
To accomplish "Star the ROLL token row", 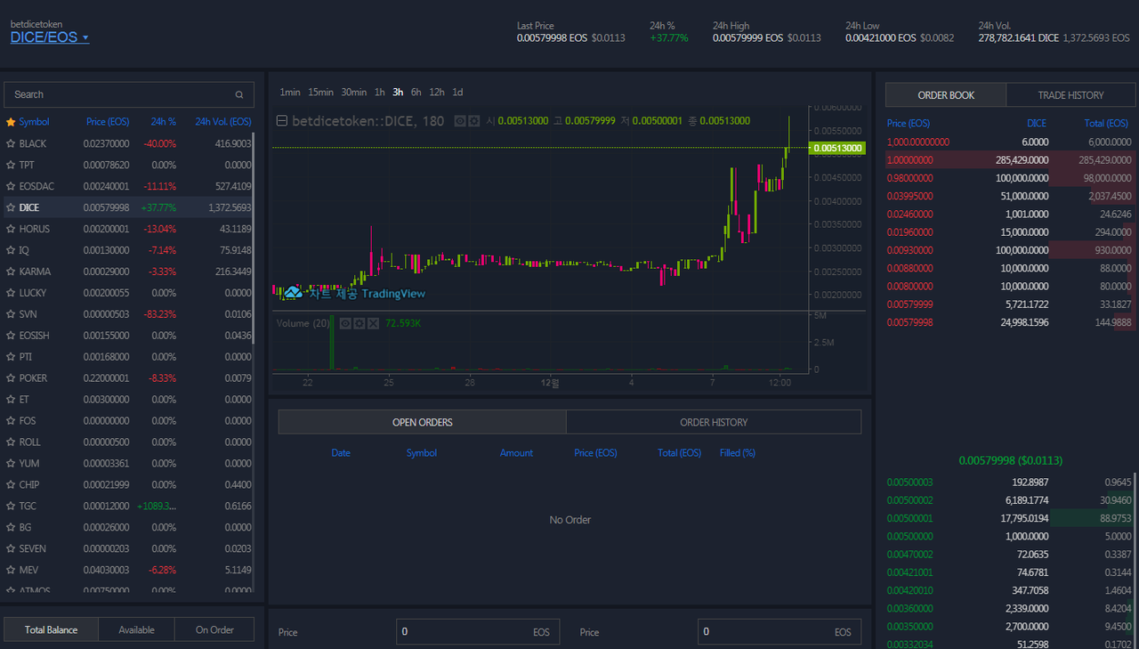I will pyautogui.click(x=11, y=442).
